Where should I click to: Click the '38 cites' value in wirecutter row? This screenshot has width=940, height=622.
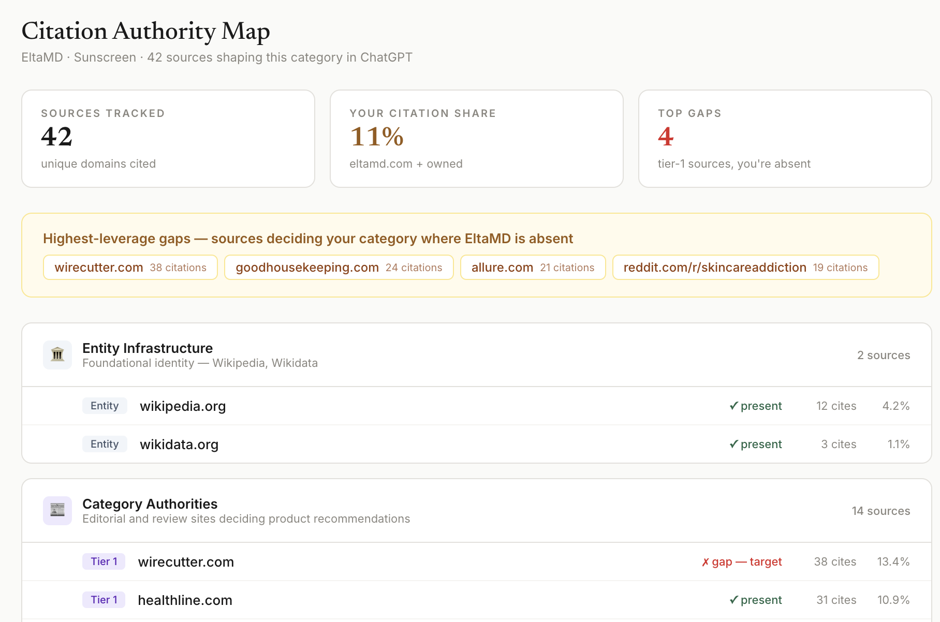(x=835, y=562)
